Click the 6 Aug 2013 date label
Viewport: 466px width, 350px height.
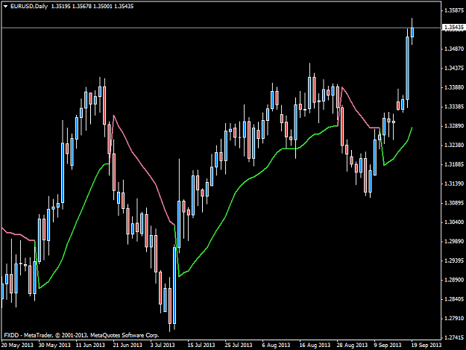[276, 346]
